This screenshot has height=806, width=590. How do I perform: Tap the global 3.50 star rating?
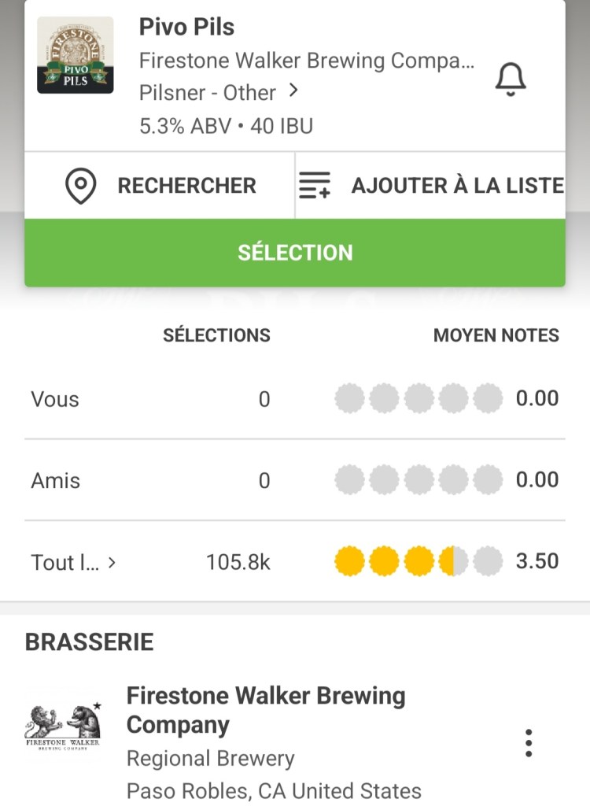click(419, 561)
